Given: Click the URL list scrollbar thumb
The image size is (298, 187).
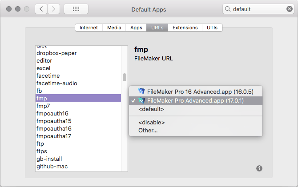Looking at the screenshot, I should [x=125, y=77].
